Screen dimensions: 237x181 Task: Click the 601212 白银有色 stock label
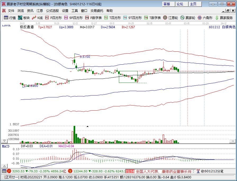[x=222, y=27]
